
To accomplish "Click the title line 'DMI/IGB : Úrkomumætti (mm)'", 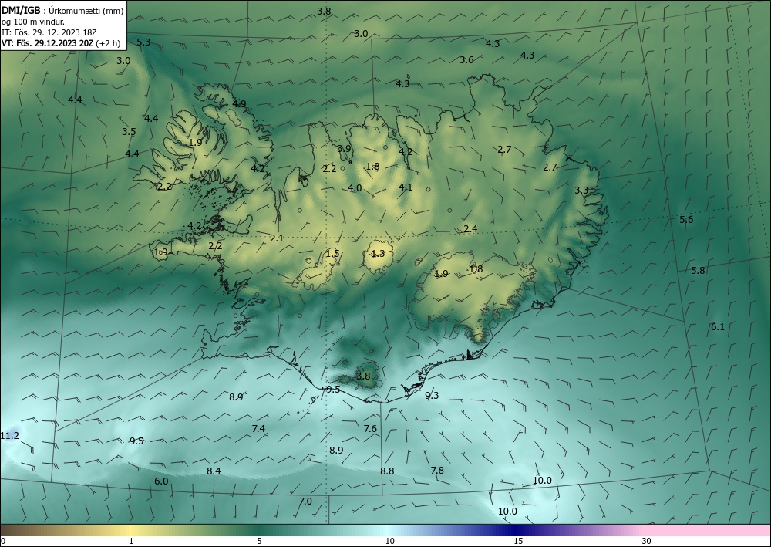I will click(x=62, y=10).
